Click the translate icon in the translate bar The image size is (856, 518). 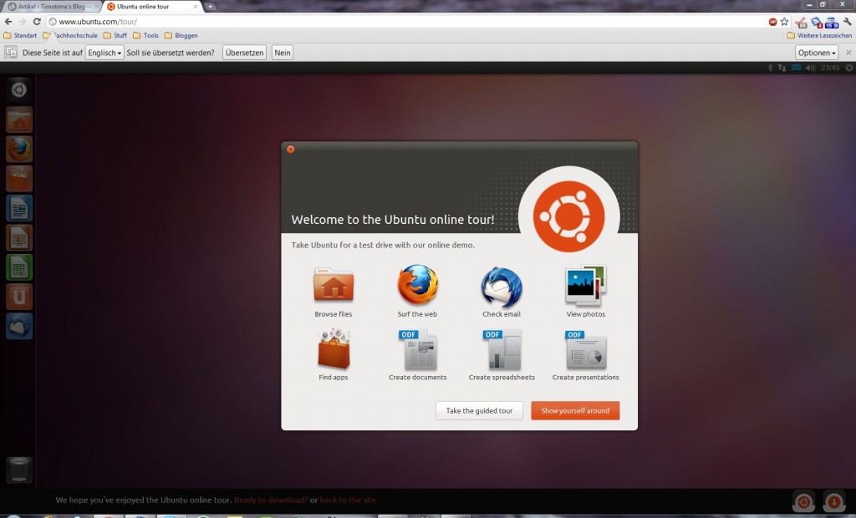(11, 53)
